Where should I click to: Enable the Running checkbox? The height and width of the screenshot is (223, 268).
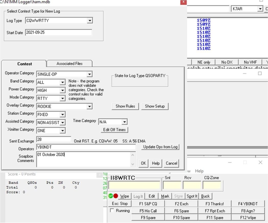[112, 211]
